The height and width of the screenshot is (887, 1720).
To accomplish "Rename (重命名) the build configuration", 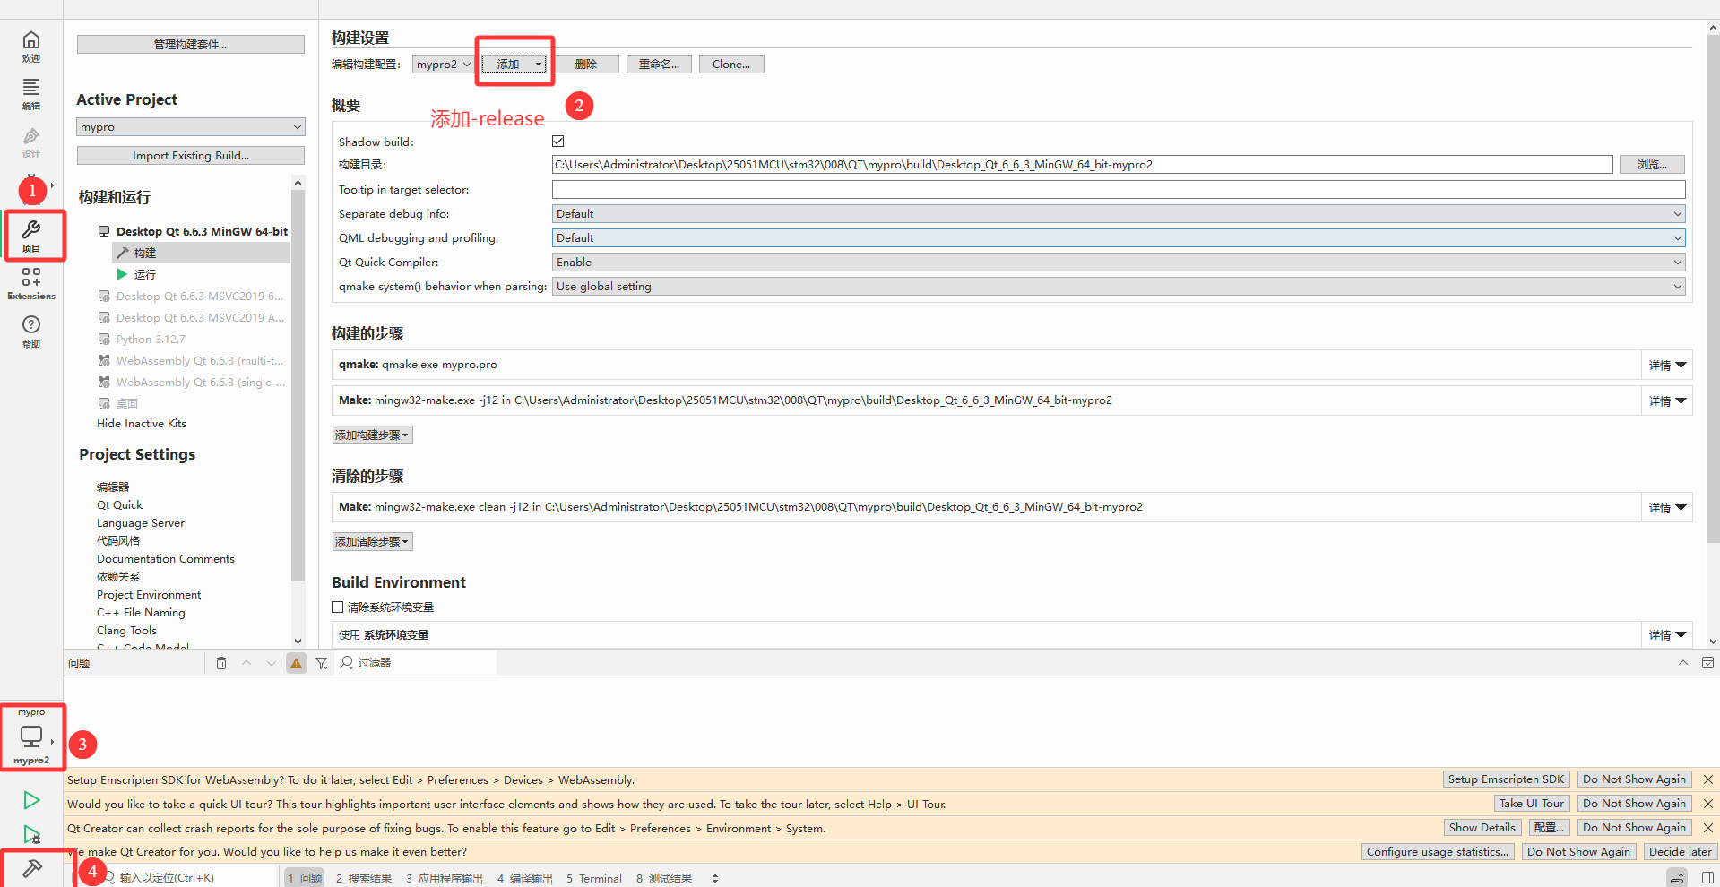I will click(659, 65).
